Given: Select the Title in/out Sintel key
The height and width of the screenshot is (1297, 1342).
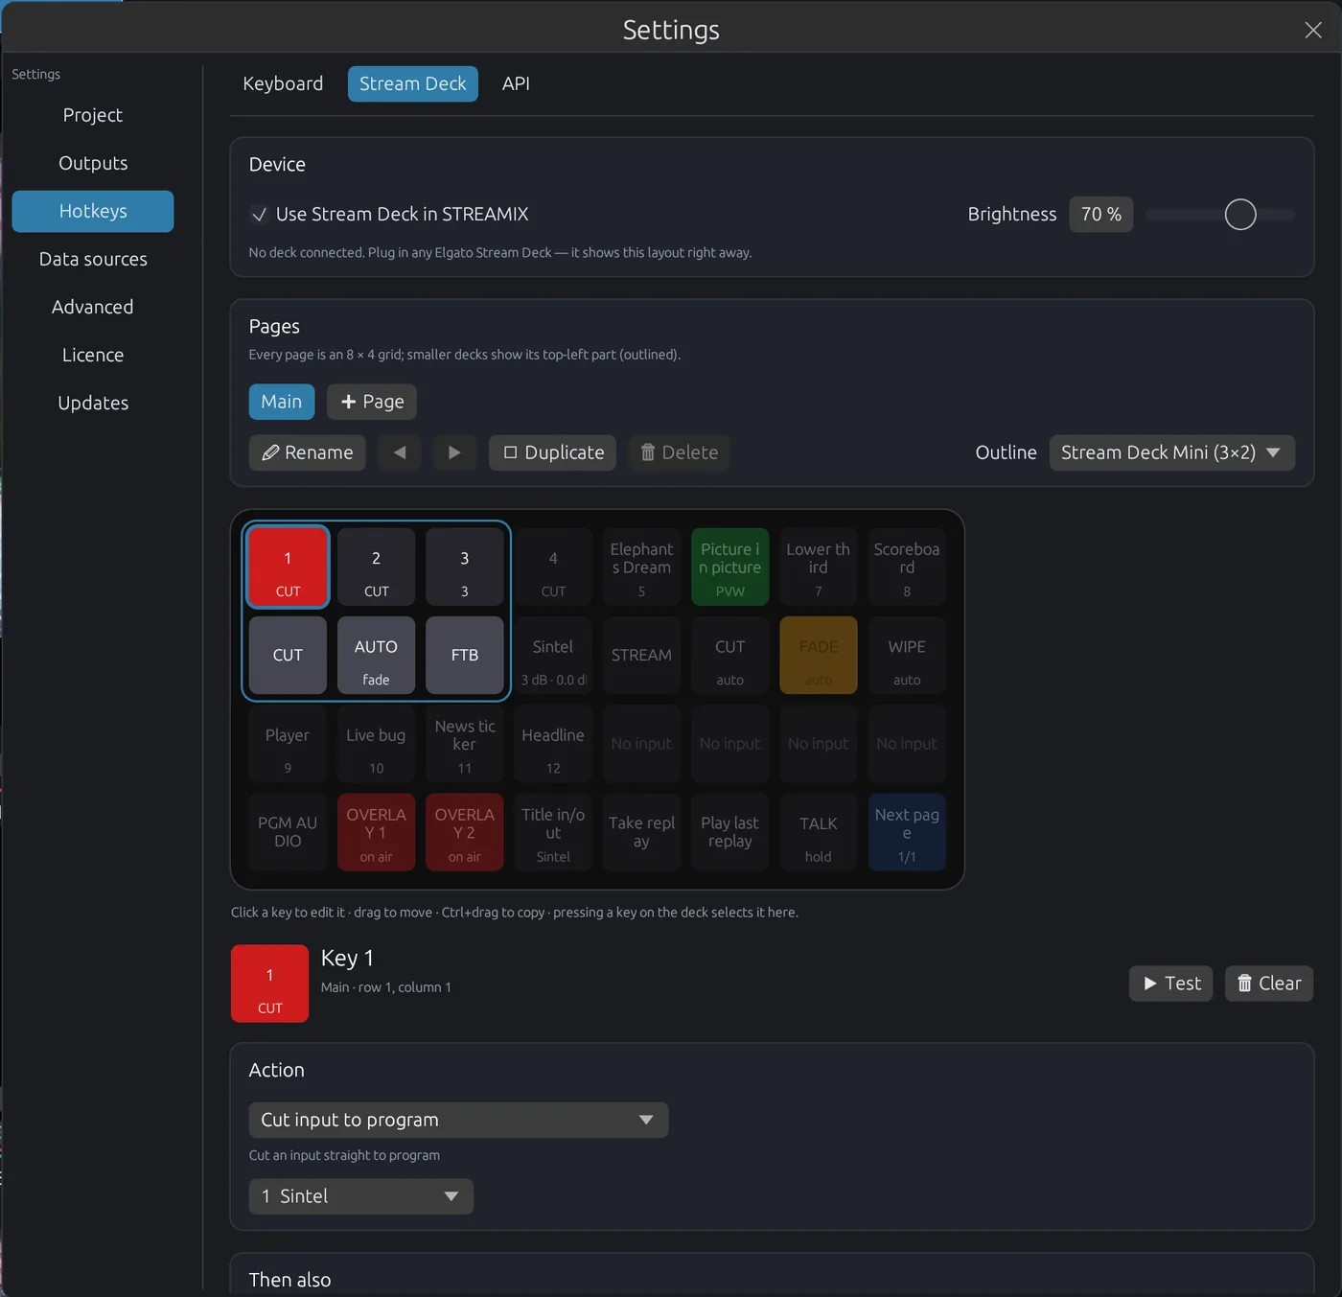Looking at the screenshot, I should tap(553, 832).
